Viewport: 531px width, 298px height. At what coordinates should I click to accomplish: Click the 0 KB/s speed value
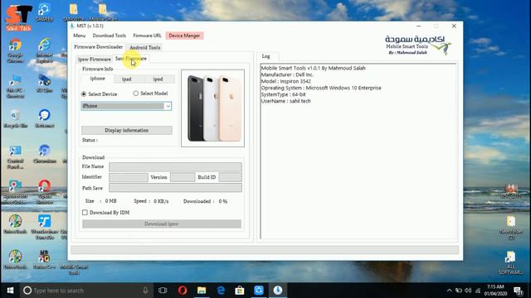coord(161,201)
